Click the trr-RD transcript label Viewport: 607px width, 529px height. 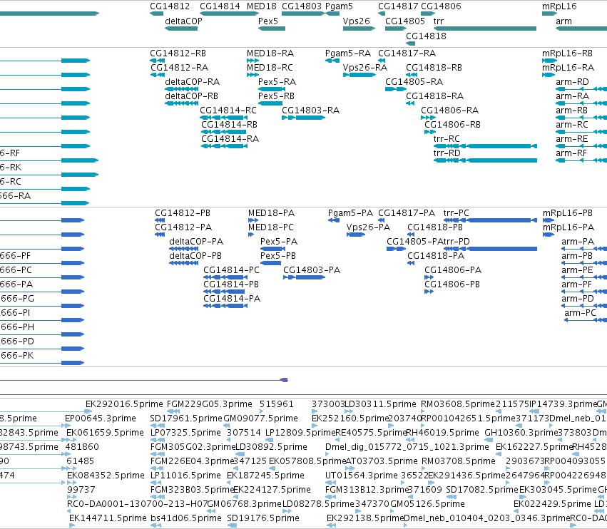[447, 153]
